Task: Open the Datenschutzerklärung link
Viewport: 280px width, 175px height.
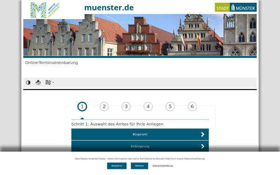Action: click(x=163, y=166)
